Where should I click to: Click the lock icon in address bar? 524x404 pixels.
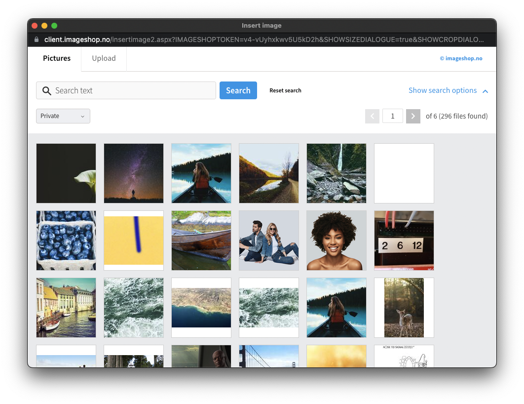37,40
